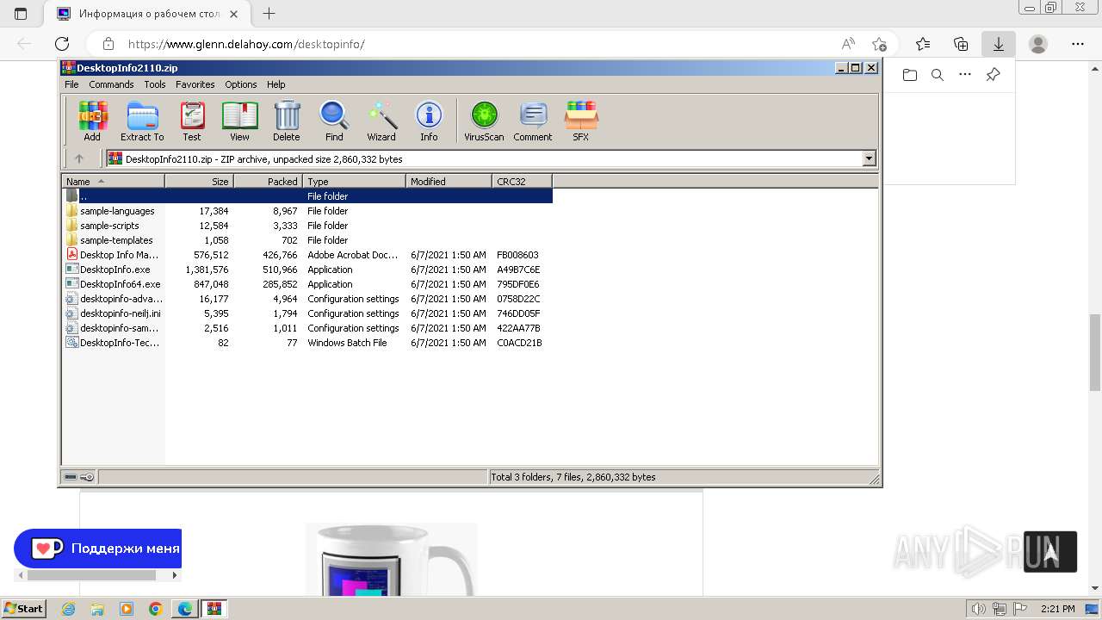Search downloads magnifier icon

[938, 75]
